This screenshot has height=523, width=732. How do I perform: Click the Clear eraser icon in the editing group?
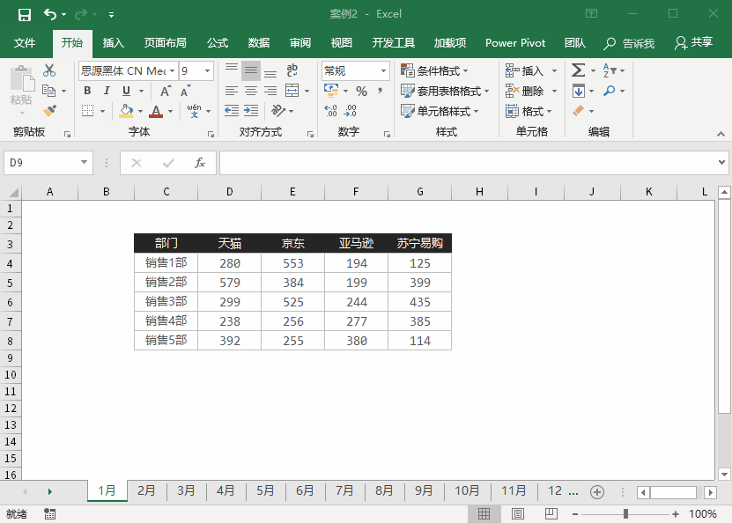pyautogui.click(x=578, y=111)
